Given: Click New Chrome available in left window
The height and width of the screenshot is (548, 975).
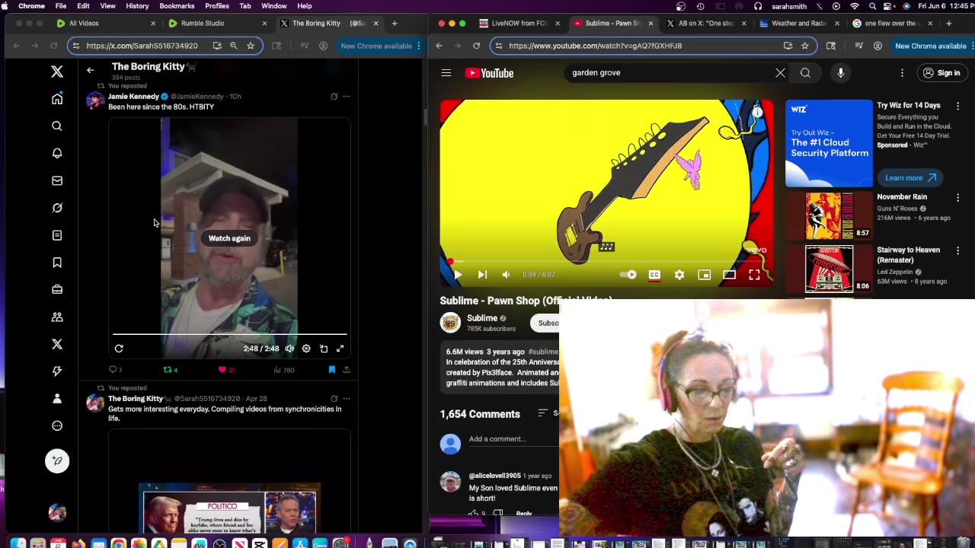Looking at the screenshot, I should click(x=376, y=46).
